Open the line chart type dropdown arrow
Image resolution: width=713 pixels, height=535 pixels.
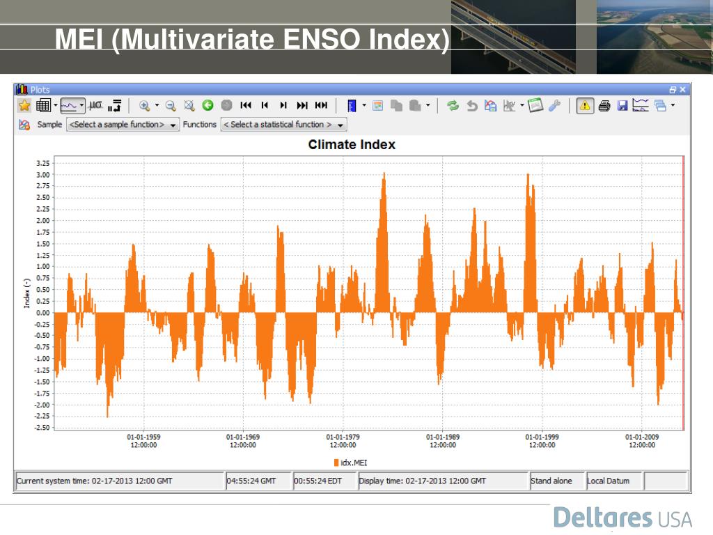(81, 106)
